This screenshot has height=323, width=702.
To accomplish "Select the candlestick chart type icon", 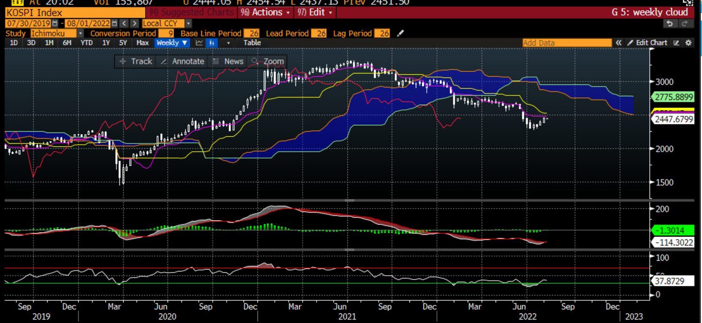I will tap(212, 43).
